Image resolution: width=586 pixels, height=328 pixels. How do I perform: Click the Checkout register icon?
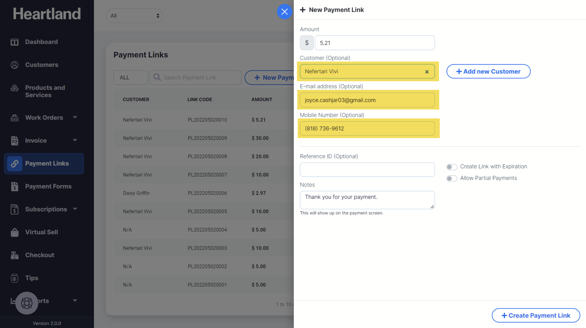tap(14, 255)
